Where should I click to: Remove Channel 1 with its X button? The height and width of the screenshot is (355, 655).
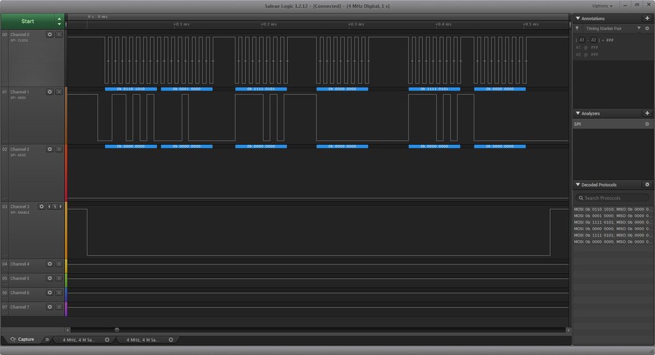(59, 92)
